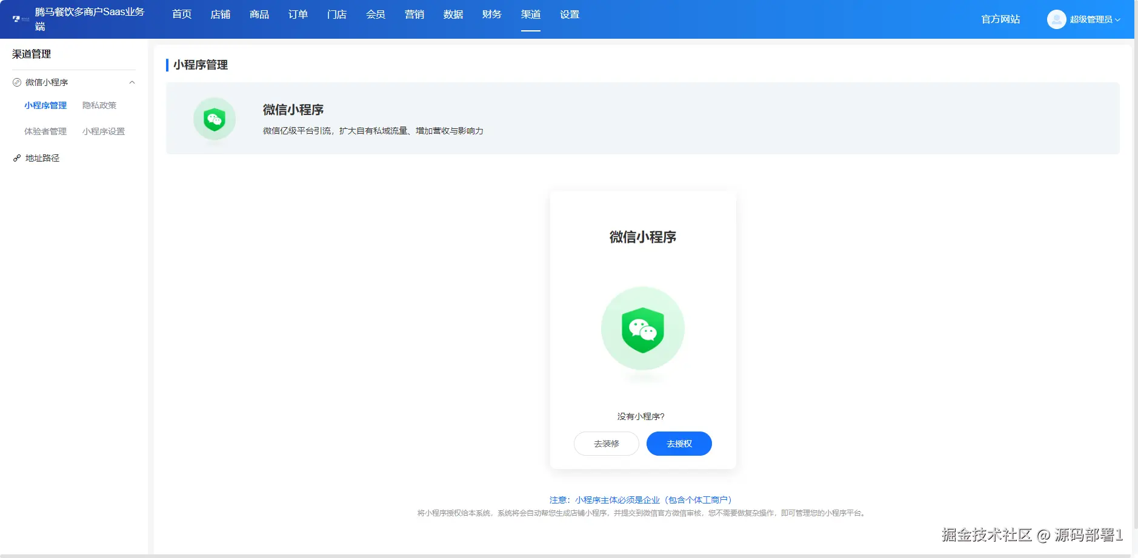The height and width of the screenshot is (558, 1138).
Task: Click the Tengma logo icon in header
Action: 21,19
